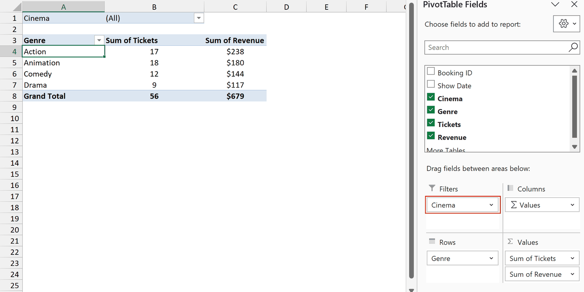Select row 8 header
The image size is (584, 292).
click(11, 96)
